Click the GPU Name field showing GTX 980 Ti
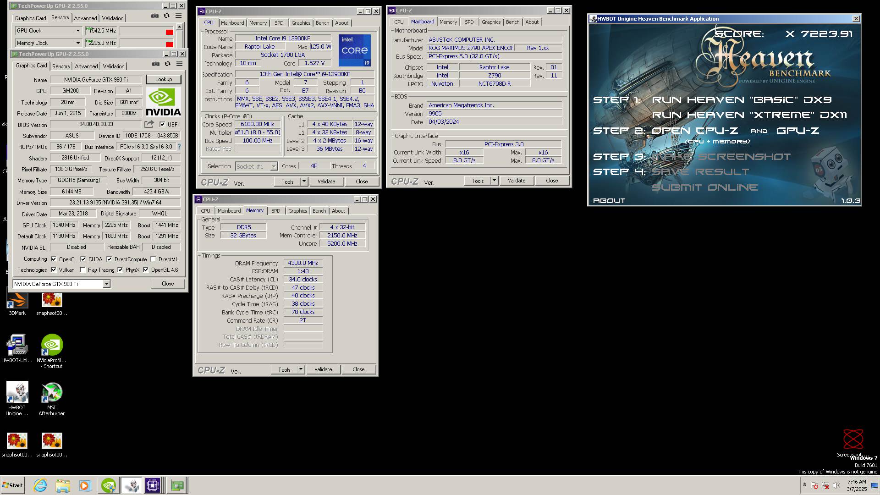Image resolution: width=880 pixels, height=495 pixels. (96, 80)
